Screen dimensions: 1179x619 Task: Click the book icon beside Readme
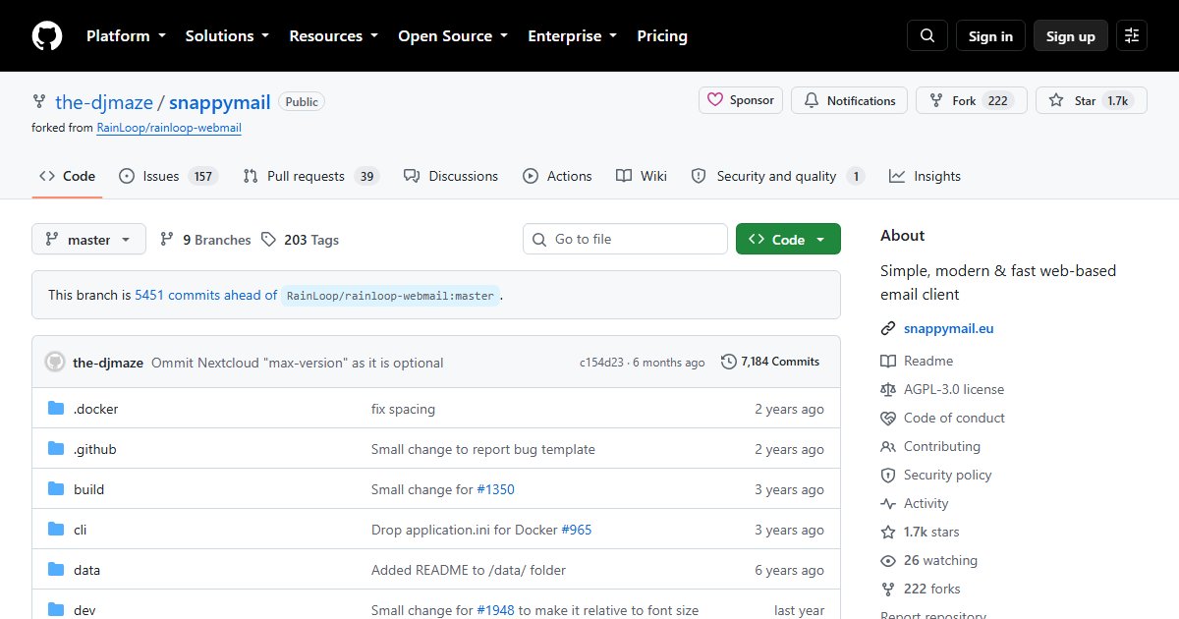coord(888,361)
